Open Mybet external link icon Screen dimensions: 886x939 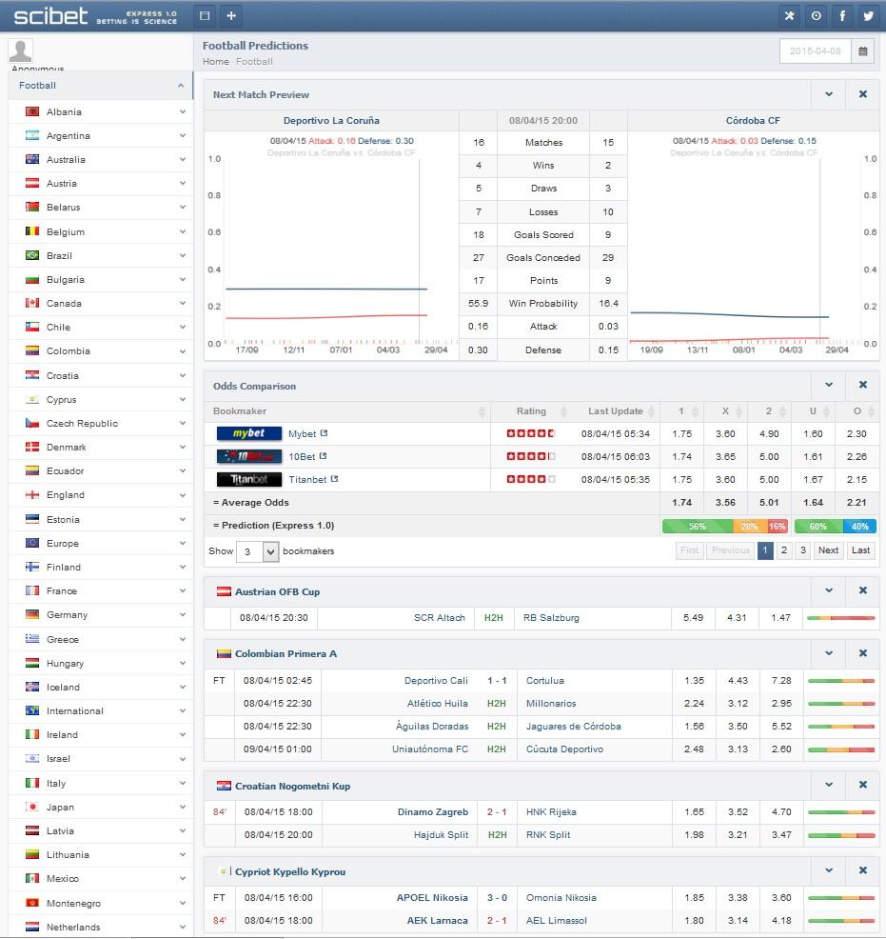click(324, 433)
